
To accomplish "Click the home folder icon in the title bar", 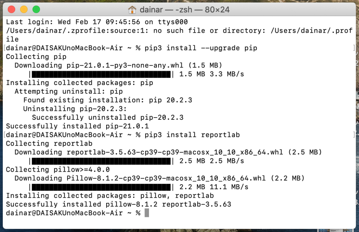I will [x=131, y=9].
